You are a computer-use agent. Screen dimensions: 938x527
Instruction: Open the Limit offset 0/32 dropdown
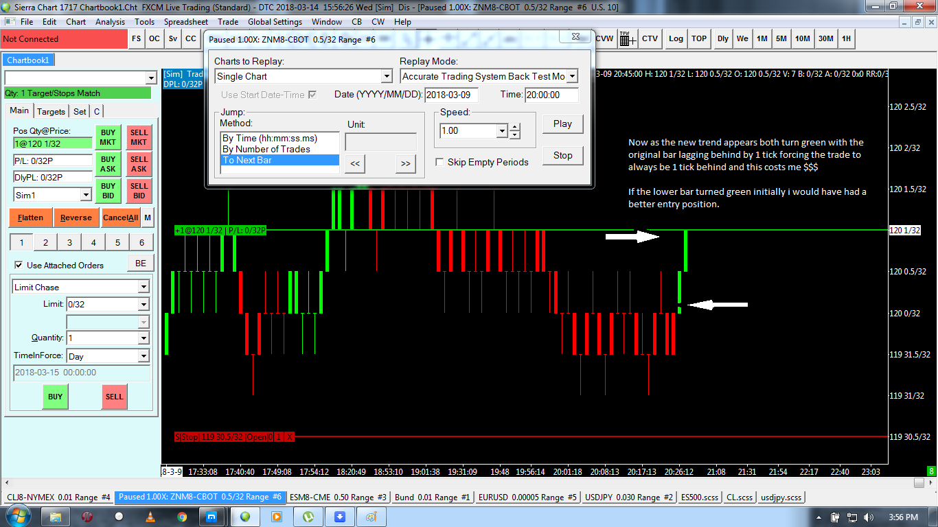point(144,304)
